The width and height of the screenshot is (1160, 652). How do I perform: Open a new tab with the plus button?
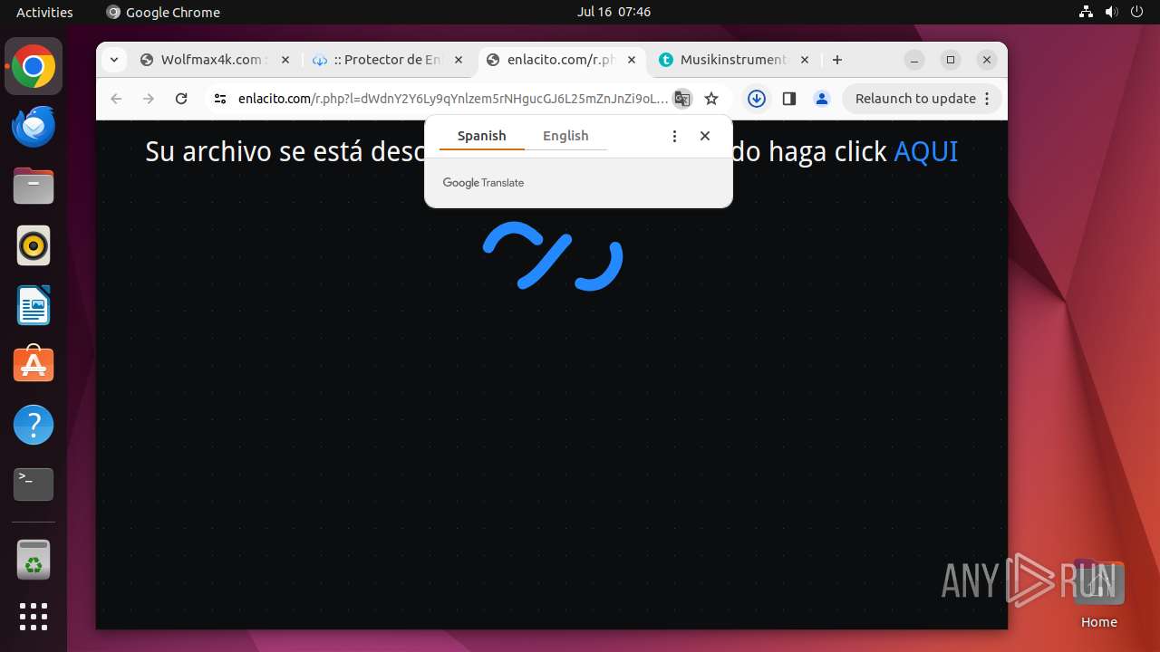click(837, 60)
